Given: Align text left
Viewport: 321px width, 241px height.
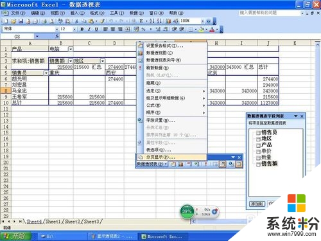Looking at the screenshot, I should click(105, 29).
